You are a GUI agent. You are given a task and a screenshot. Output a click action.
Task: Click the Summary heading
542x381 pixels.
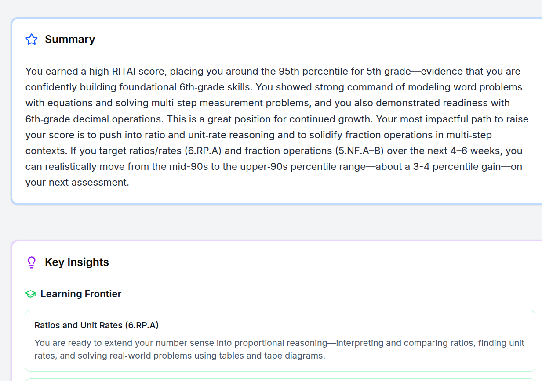pyautogui.click(x=70, y=40)
